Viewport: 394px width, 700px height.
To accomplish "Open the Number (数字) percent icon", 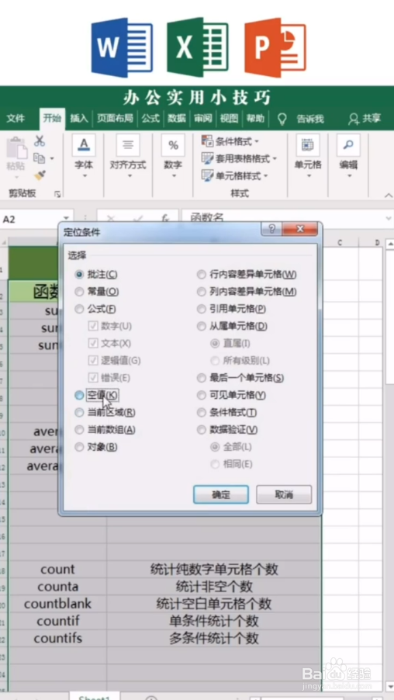I will 173,144.
